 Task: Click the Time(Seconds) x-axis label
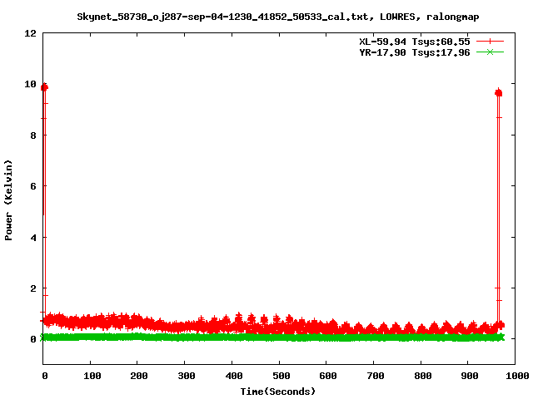[x=277, y=392]
